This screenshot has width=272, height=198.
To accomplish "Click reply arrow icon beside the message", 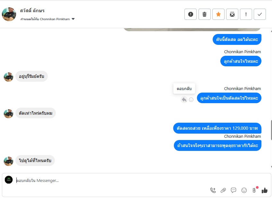I will 184,100.
